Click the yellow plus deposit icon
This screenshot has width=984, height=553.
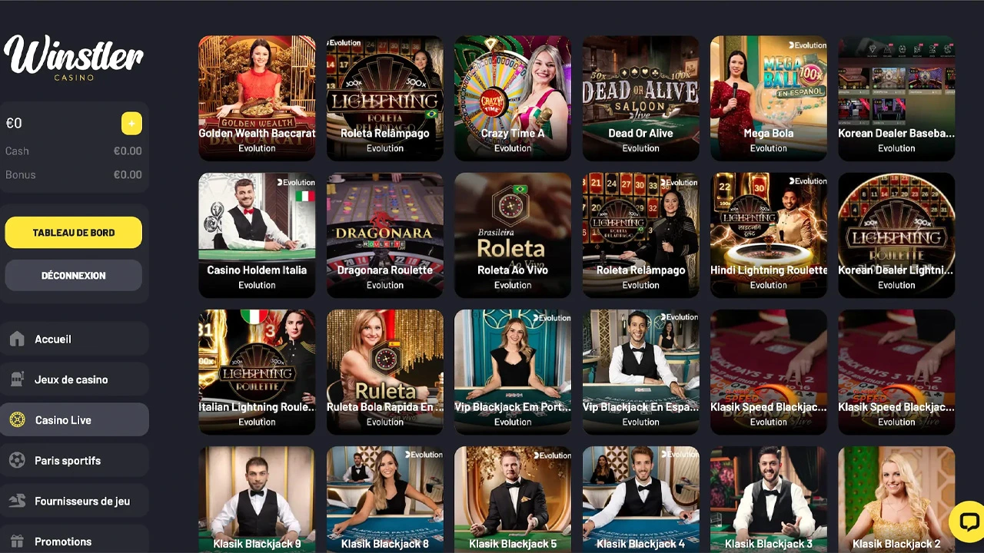coord(131,123)
